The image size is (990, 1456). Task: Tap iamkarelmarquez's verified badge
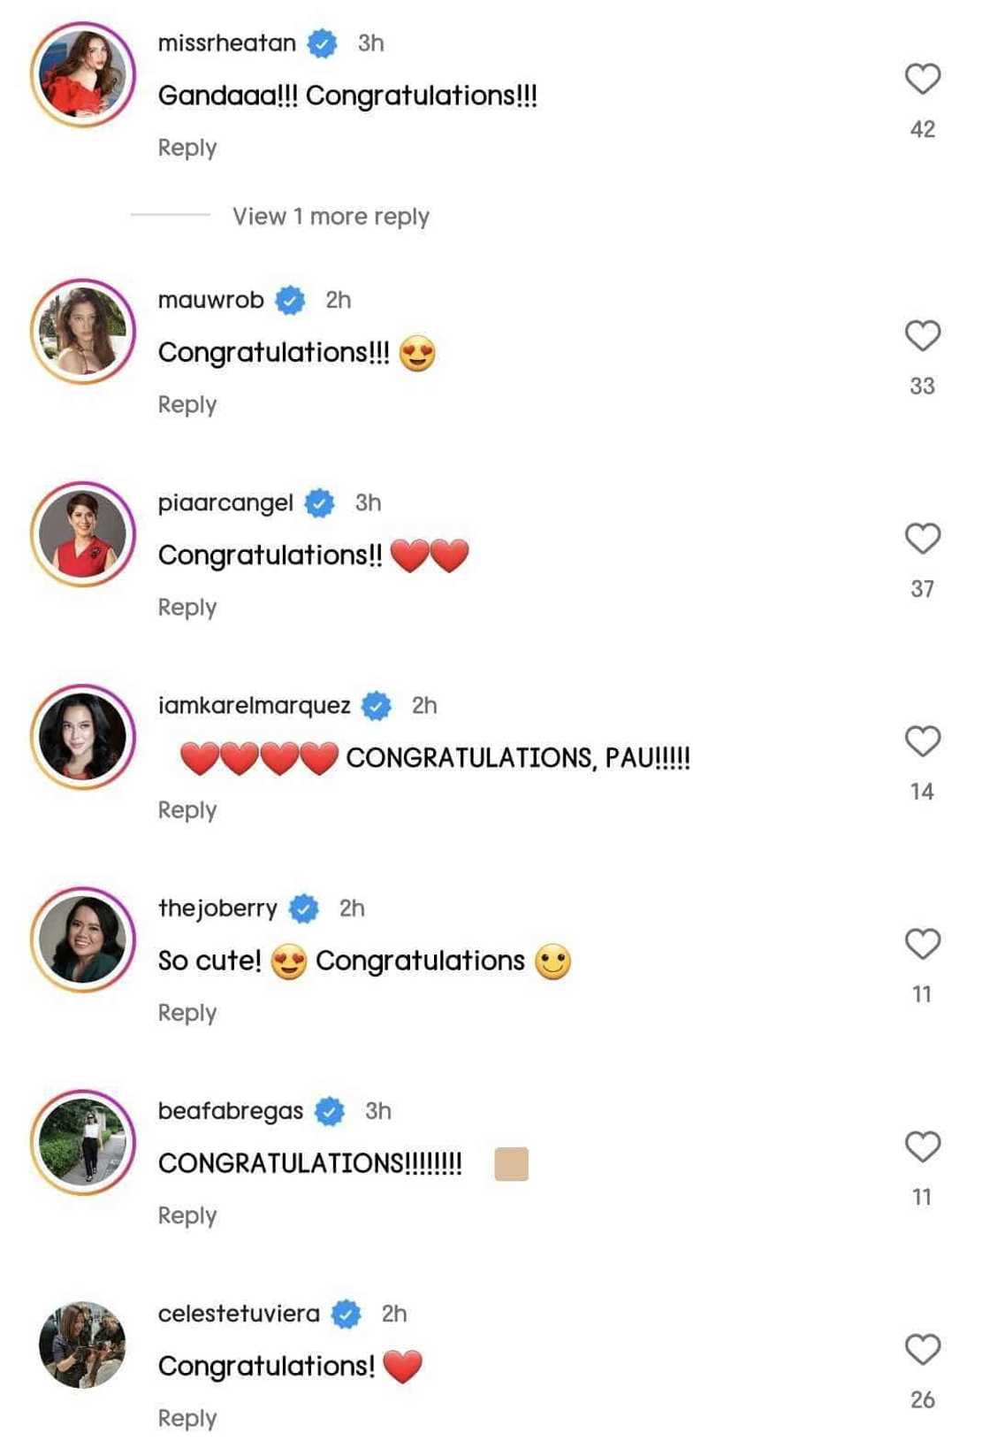tap(377, 706)
